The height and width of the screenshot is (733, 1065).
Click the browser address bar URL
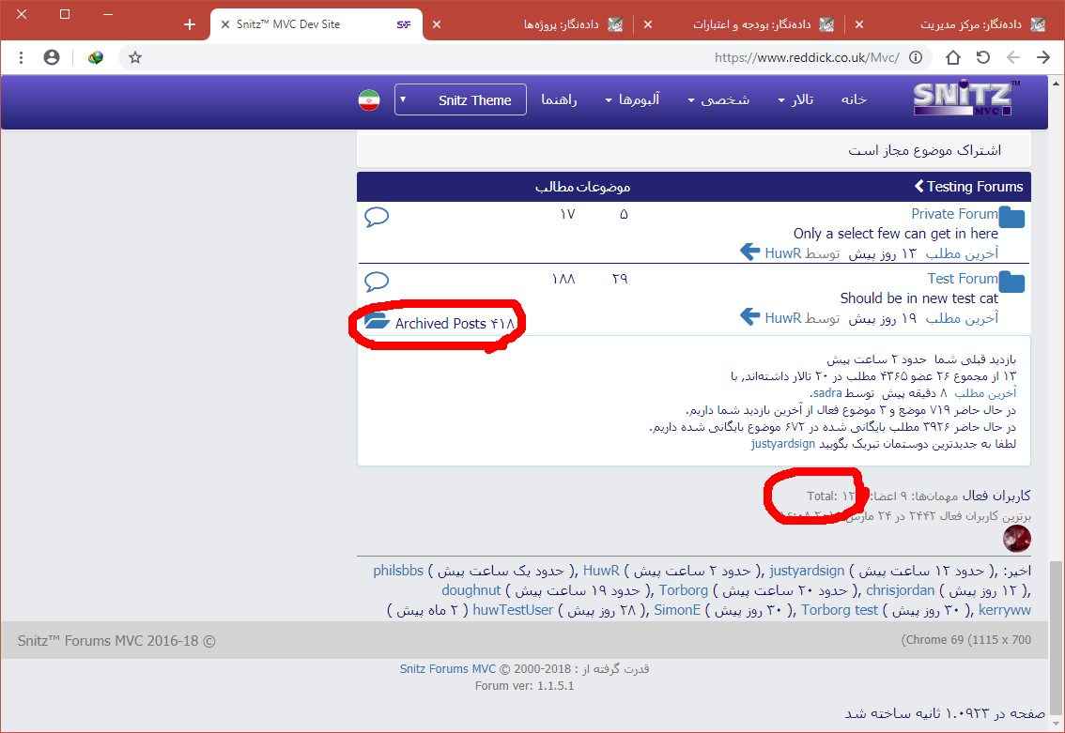(x=806, y=57)
